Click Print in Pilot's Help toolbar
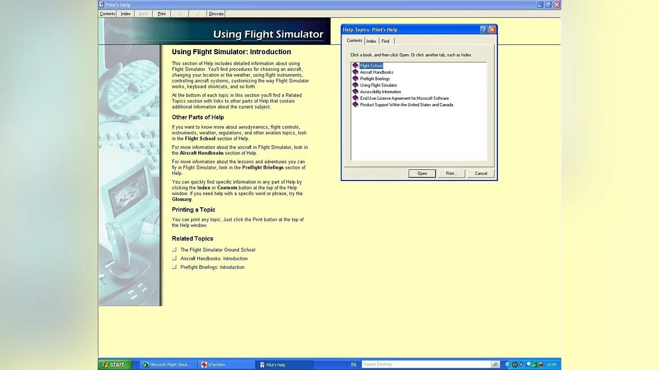This screenshot has height=370, width=659. 161,14
